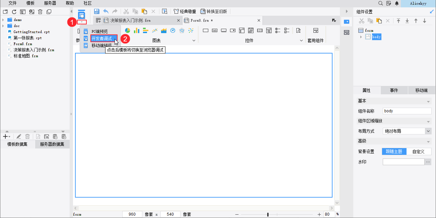Add a text box widget
This screenshot has height=218, width=436.
(206, 30)
